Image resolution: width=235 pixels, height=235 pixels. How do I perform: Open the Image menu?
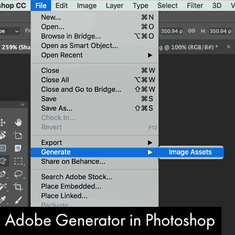[87, 5]
